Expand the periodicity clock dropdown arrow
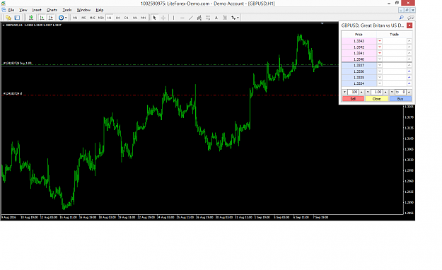Image resolution: width=442 pixels, height=270 pixels. coord(66,18)
